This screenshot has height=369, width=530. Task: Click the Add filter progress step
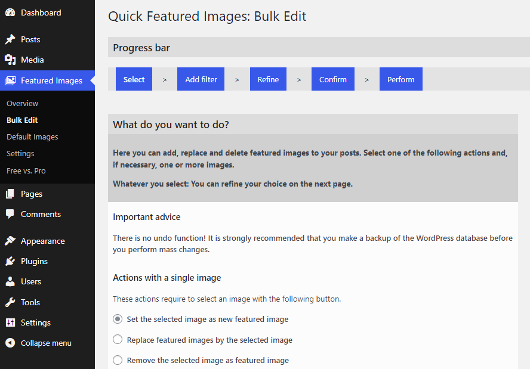point(201,79)
